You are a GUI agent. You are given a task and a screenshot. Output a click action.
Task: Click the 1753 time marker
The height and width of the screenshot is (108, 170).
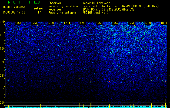[x=51, y=23]
